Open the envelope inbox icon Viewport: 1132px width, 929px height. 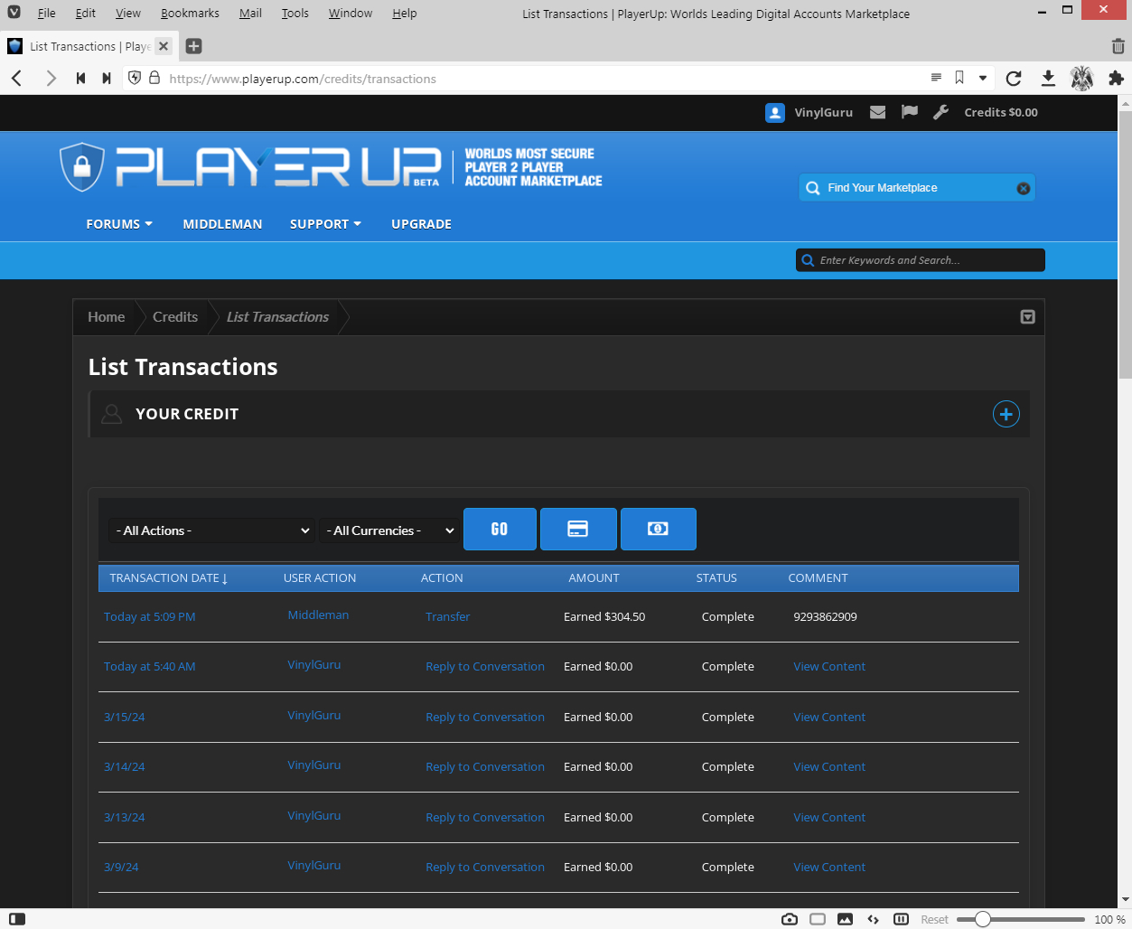click(876, 112)
